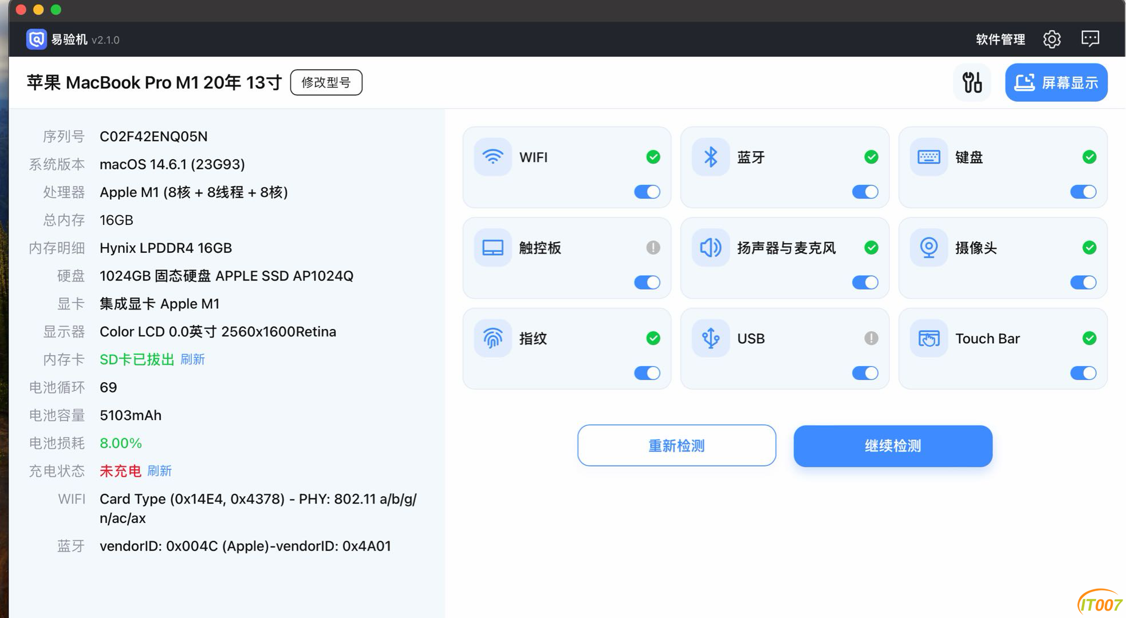Click 蓝牙 green check status icon
This screenshot has height=618, width=1126.
click(x=871, y=157)
